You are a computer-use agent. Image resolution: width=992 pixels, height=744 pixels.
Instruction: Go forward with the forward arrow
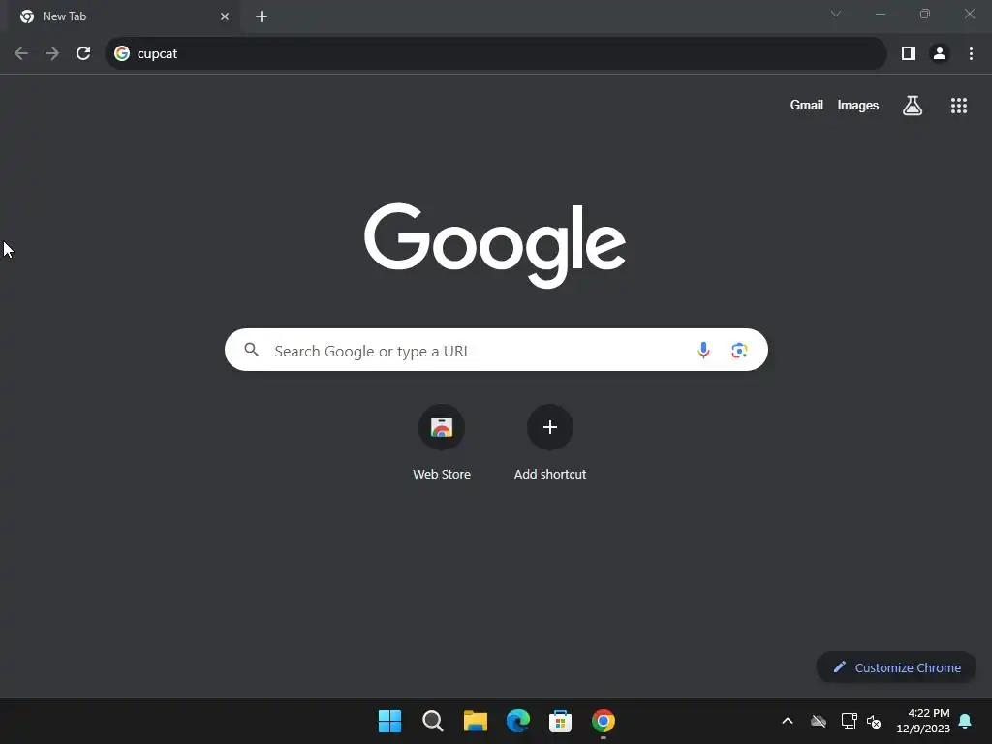(52, 54)
